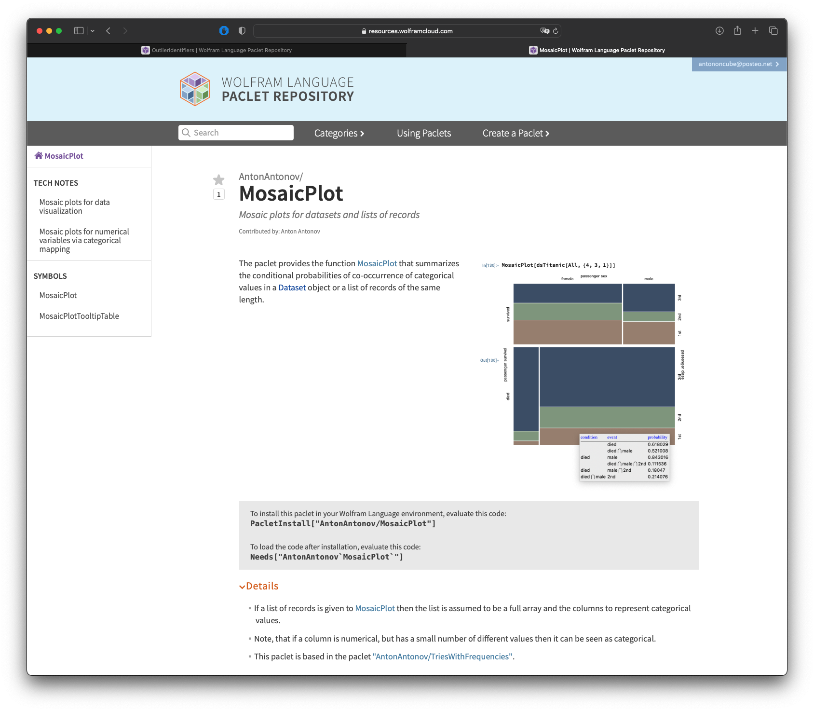Collapse the Details section
814x711 pixels.
(259, 586)
